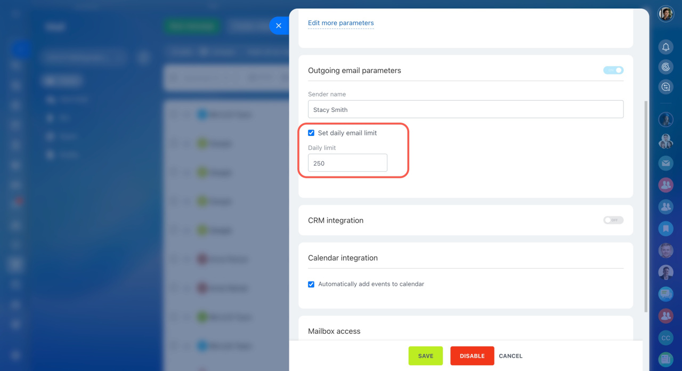682x371 pixels.
Task: Click the spiral icon below the bell
Action: click(x=665, y=67)
